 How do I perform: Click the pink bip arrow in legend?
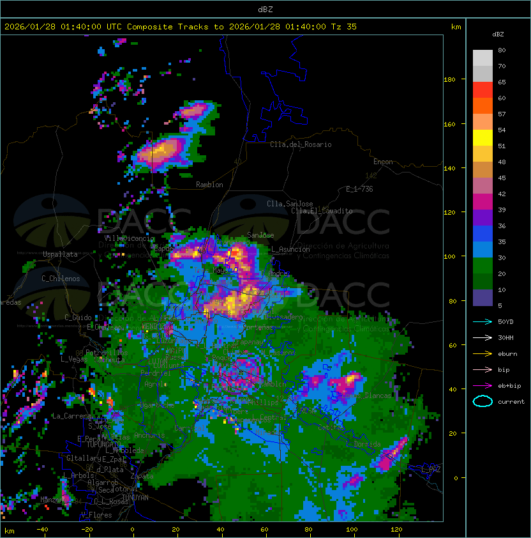[x=482, y=369]
